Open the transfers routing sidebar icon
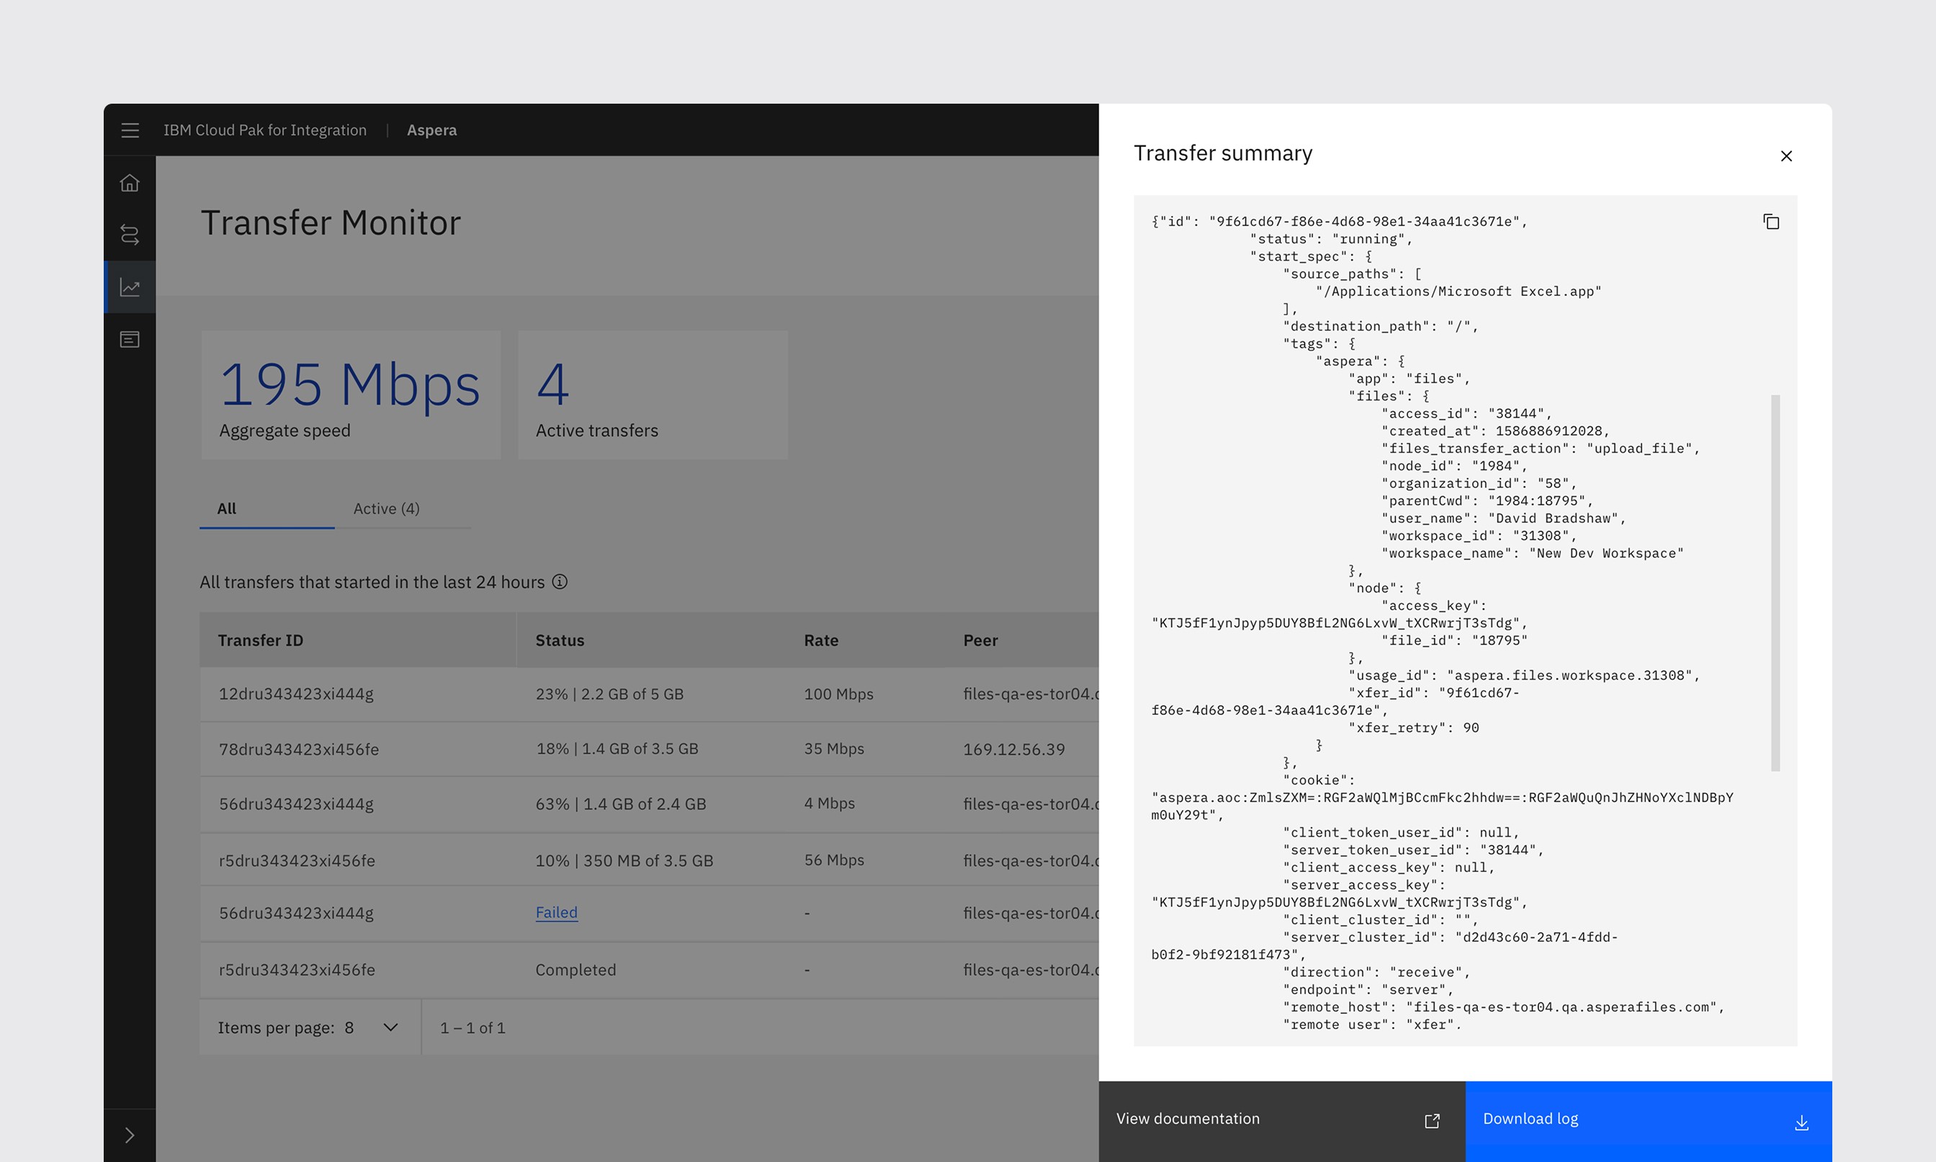 (130, 235)
